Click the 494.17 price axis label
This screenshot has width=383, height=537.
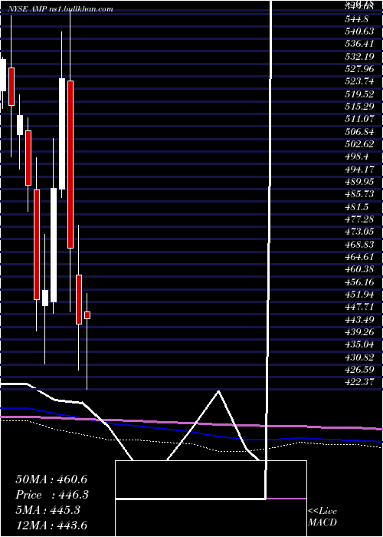pos(359,170)
